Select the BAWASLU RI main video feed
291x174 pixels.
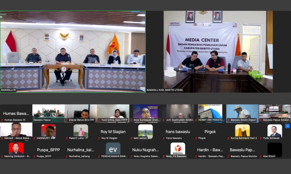[73, 51]
